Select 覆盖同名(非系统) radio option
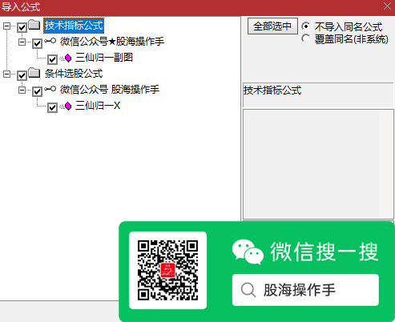The image size is (395, 322). click(306, 38)
